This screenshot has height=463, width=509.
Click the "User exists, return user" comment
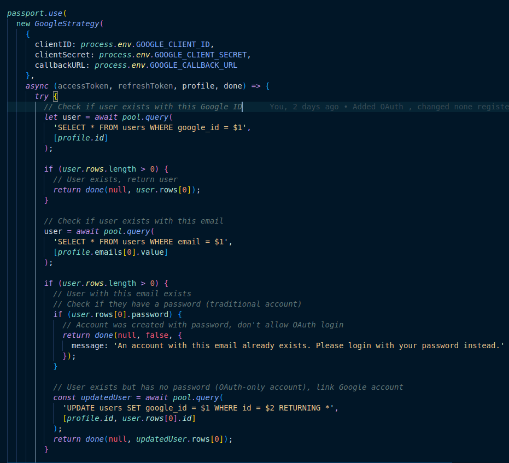115,179
